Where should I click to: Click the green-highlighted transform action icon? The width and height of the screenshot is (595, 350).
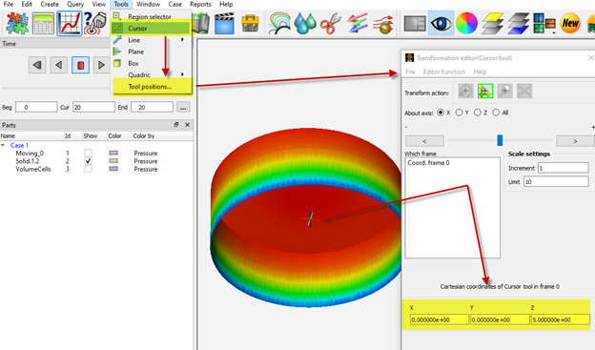pos(485,92)
